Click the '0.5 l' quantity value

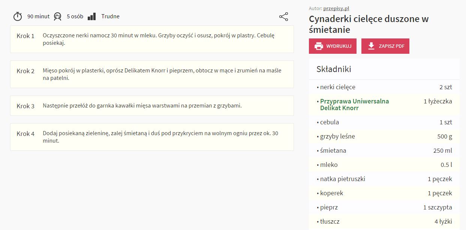tap(447, 165)
